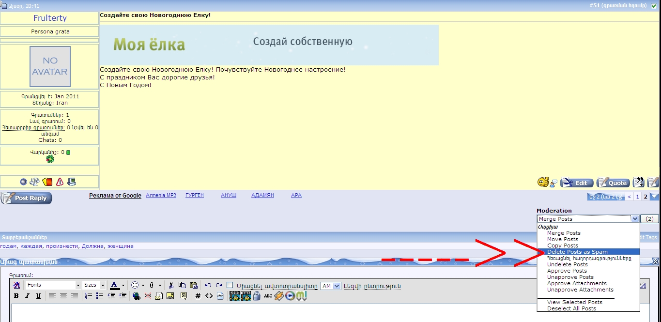This screenshot has height=322, width=661.
Task: Open the Frulterty user profile link
Action: pos(50,18)
